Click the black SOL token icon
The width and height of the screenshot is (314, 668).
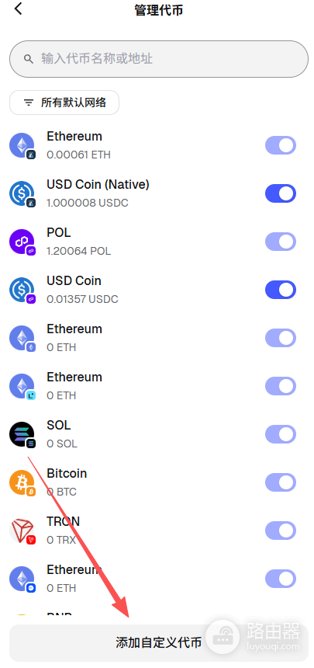click(x=22, y=434)
